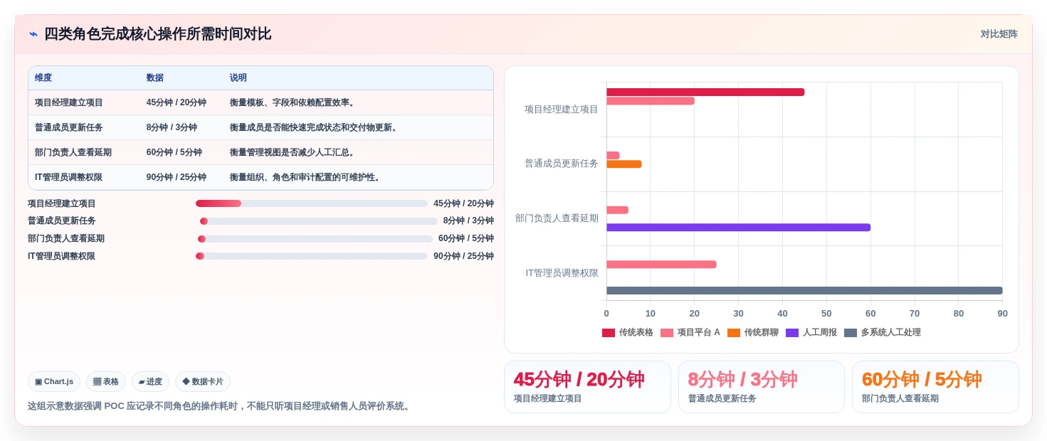
Task: Click progress bar for 项目经理建立项目
Action: 312,203
